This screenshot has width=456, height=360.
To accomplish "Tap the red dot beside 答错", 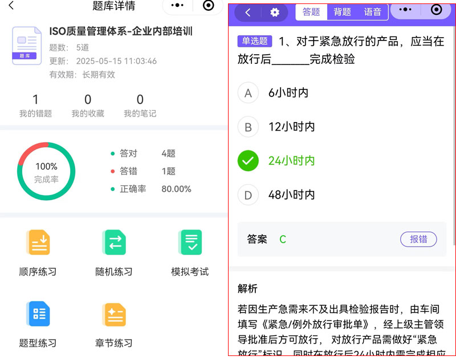I will pyautogui.click(x=112, y=171).
